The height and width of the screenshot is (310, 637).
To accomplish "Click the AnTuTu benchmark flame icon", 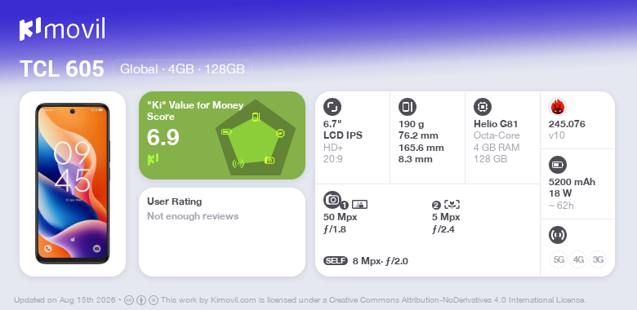I will [558, 107].
